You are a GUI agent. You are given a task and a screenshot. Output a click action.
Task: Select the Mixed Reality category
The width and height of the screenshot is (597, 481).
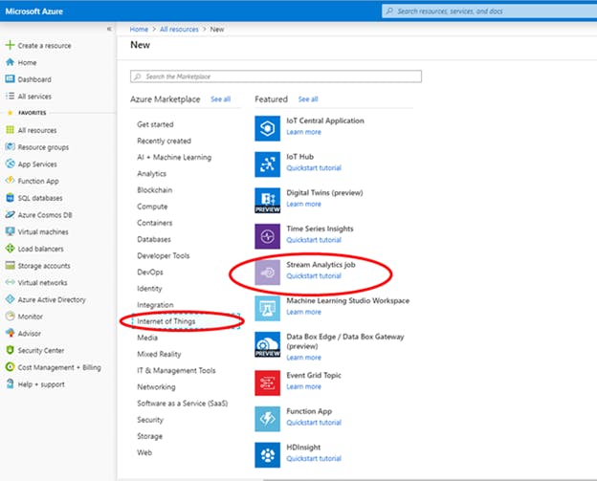159,354
